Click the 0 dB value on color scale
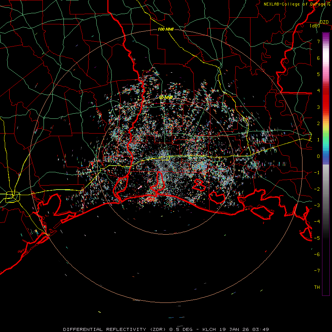 318,156
